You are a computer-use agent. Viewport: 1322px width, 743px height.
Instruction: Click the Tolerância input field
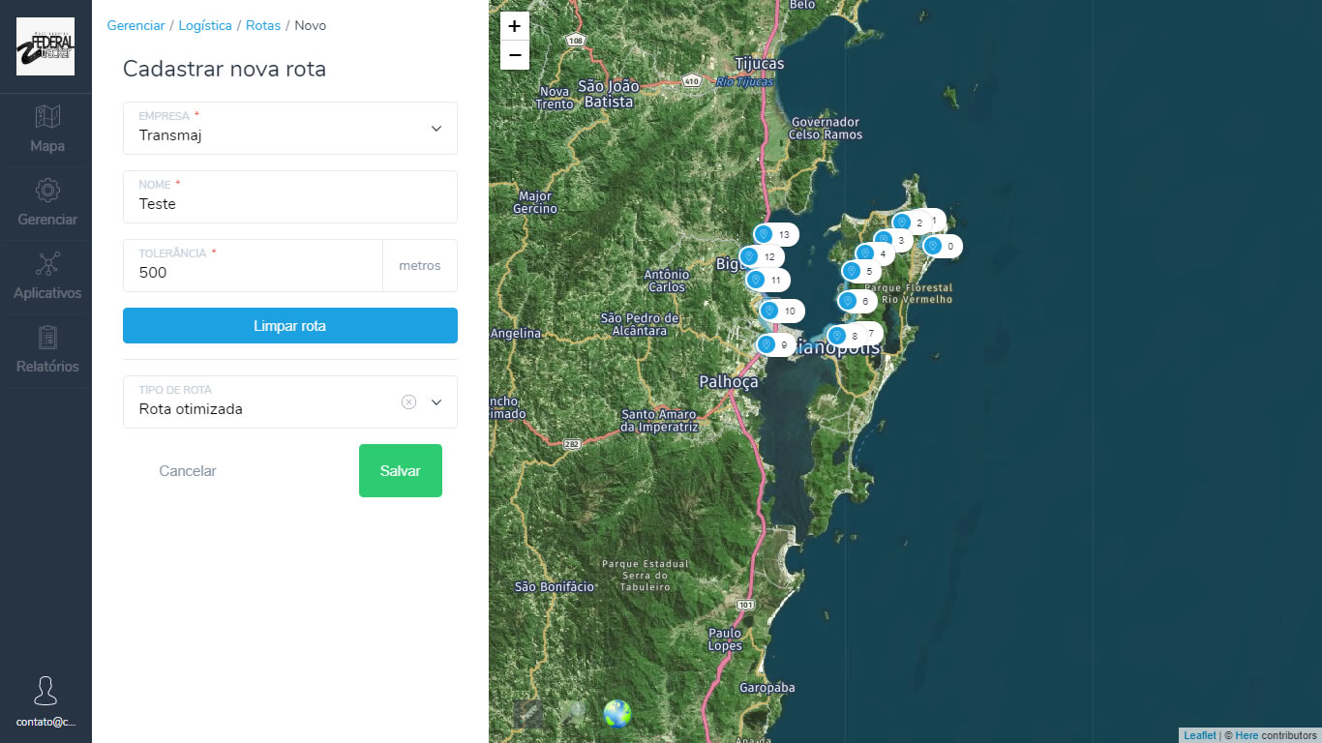[254, 272]
